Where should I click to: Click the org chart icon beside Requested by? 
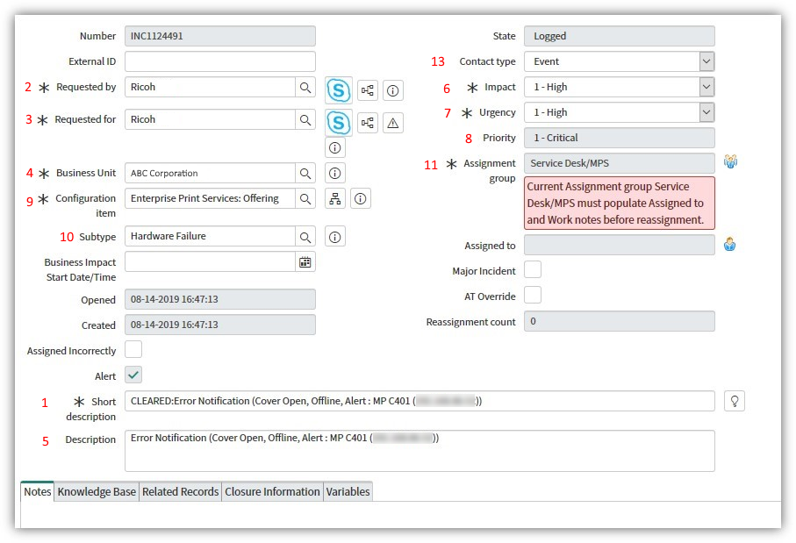[x=367, y=89]
